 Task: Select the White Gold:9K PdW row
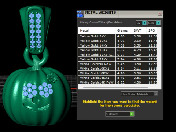(117, 64)
